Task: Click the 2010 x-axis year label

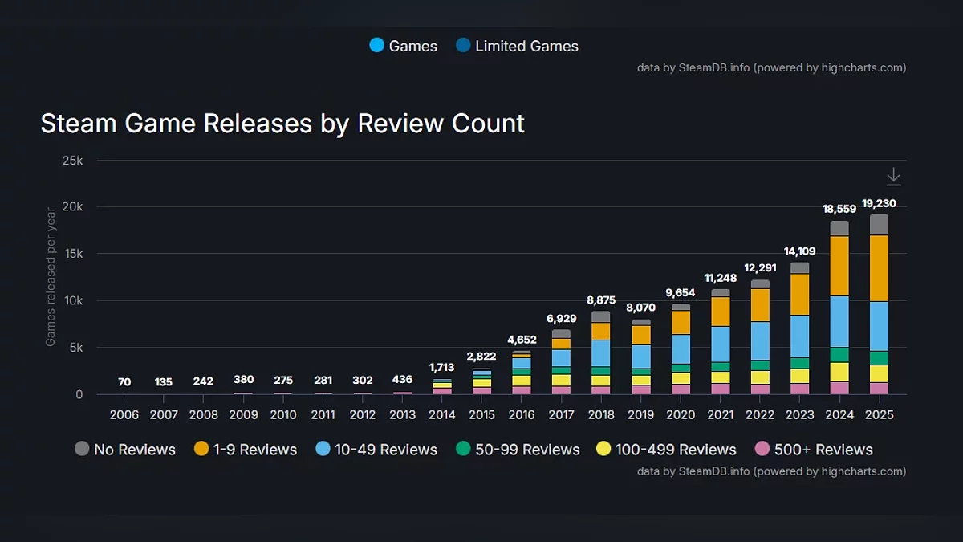Action: 283,414
